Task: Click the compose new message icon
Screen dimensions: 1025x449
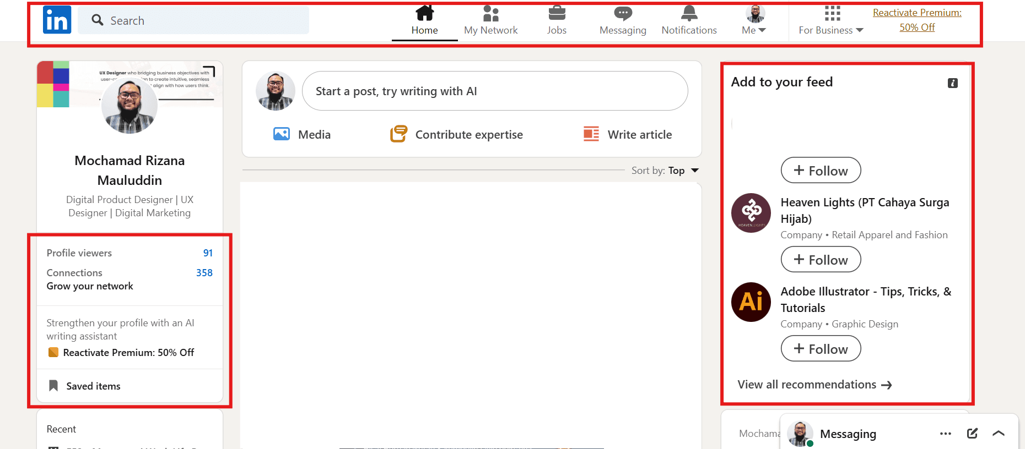Action: pyautogui.click(x=973, y=434)
